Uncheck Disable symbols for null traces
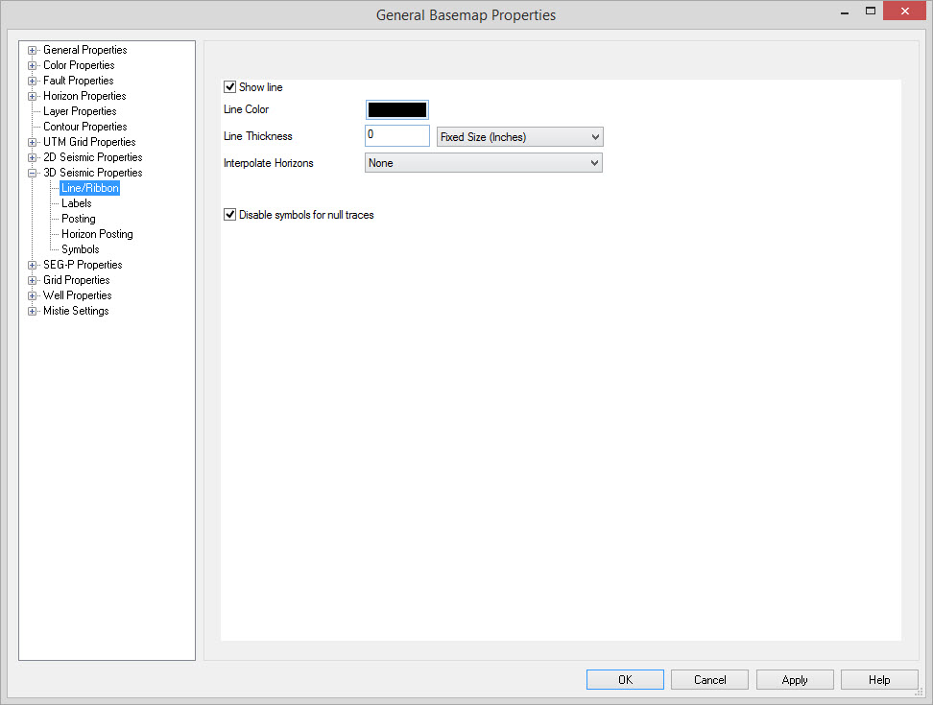This screenshot has width=933, height=705. coord(230,215)
